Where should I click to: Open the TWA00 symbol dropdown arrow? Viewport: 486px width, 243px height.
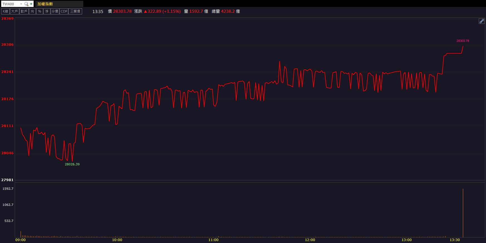click(x=21, y=4)
